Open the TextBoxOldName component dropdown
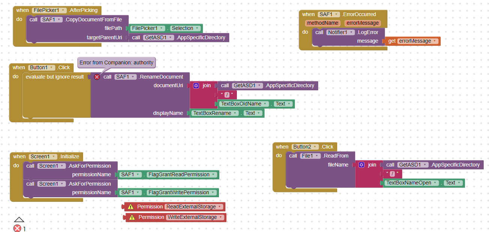Viewport: 489px width, 232px height. click(265, 104)
